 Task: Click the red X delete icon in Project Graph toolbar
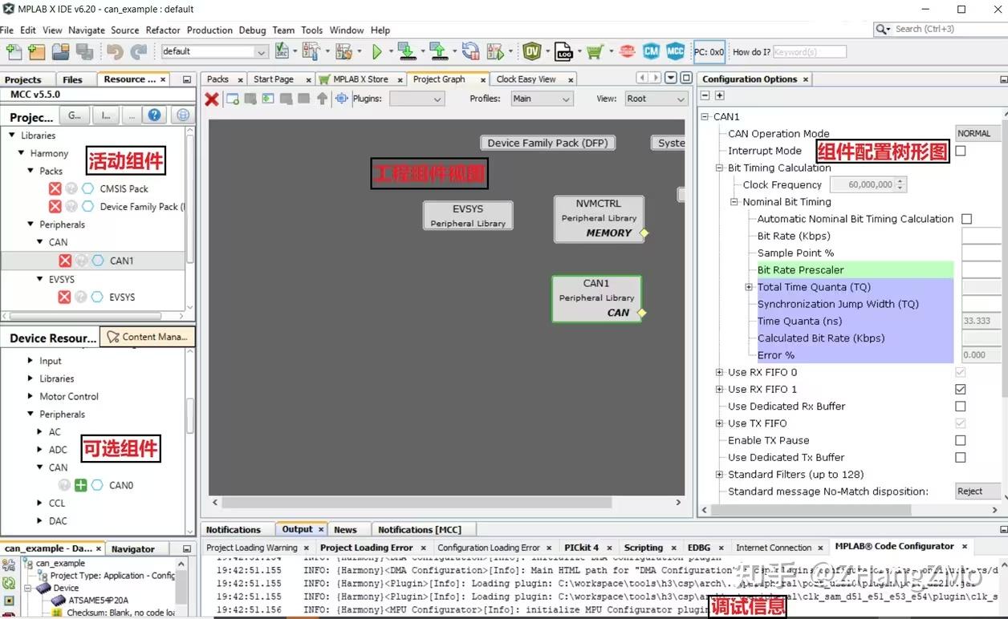point(212,99)
